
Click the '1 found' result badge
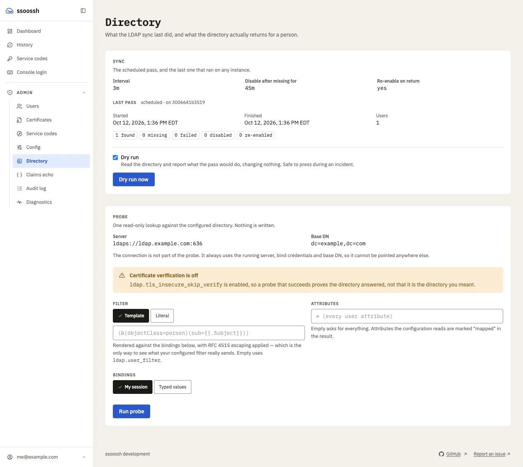(x=125, y=135)
